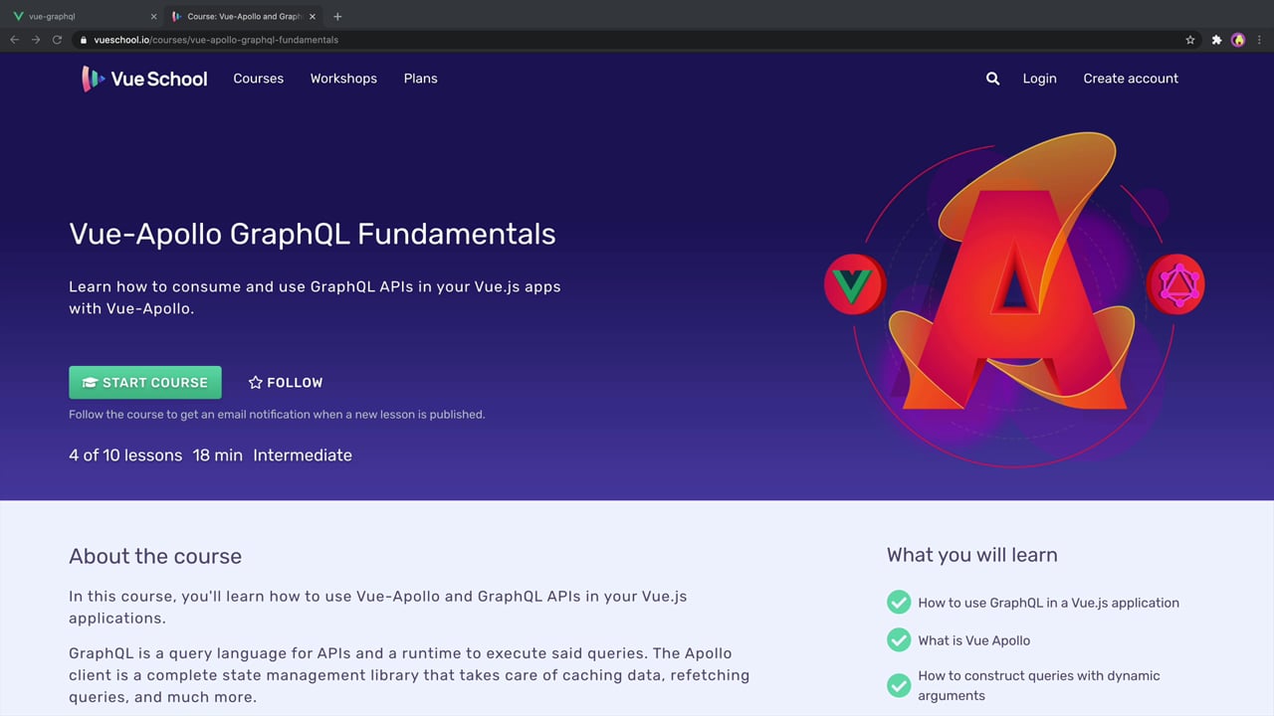Viewport: 1274px width, 716px height.
Task: Click the browser forward arrow
Action: tap(36, 40)
